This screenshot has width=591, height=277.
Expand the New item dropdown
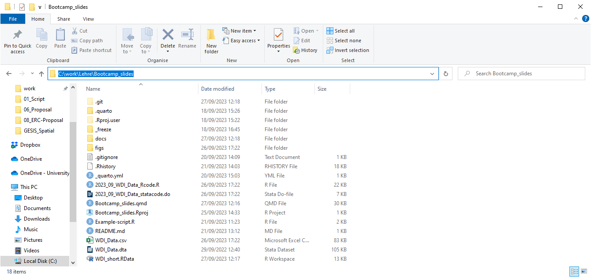coord(254,31)
